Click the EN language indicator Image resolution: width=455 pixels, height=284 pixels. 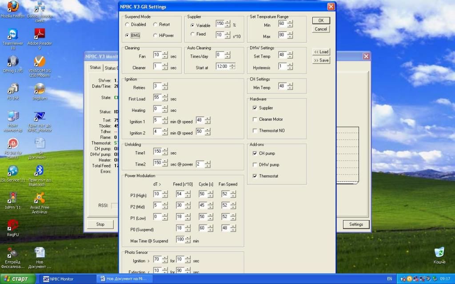pyautogui.click(x=389, y=279)
